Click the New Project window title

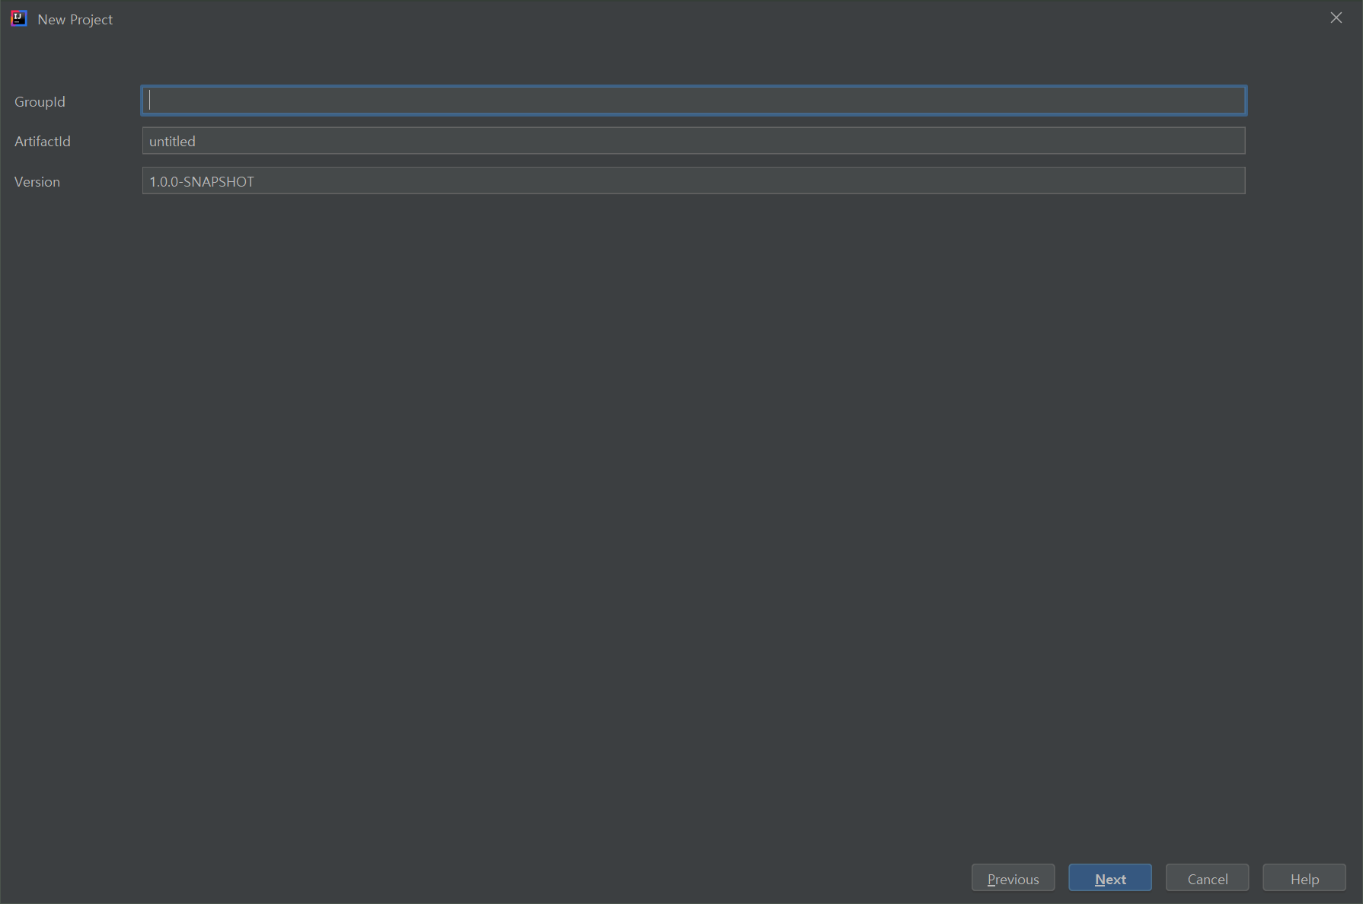tap(75, 20)
